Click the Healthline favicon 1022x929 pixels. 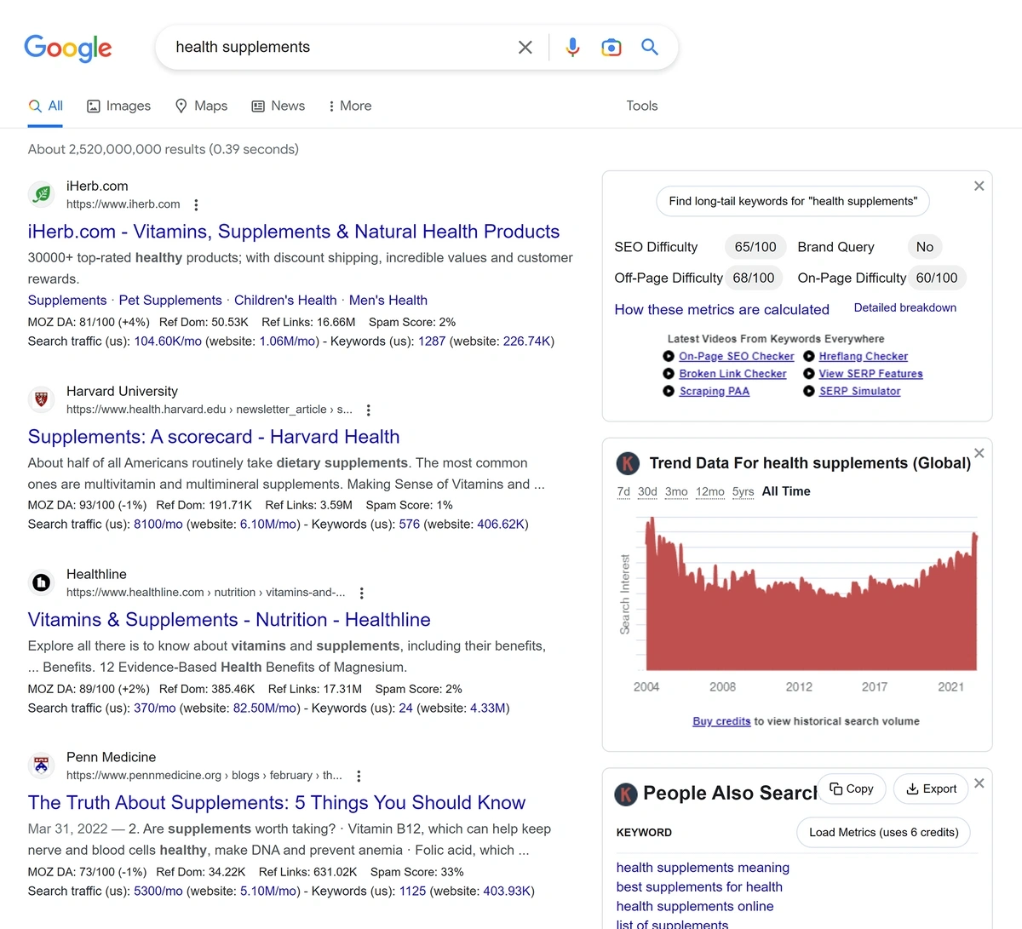point(41,582)
